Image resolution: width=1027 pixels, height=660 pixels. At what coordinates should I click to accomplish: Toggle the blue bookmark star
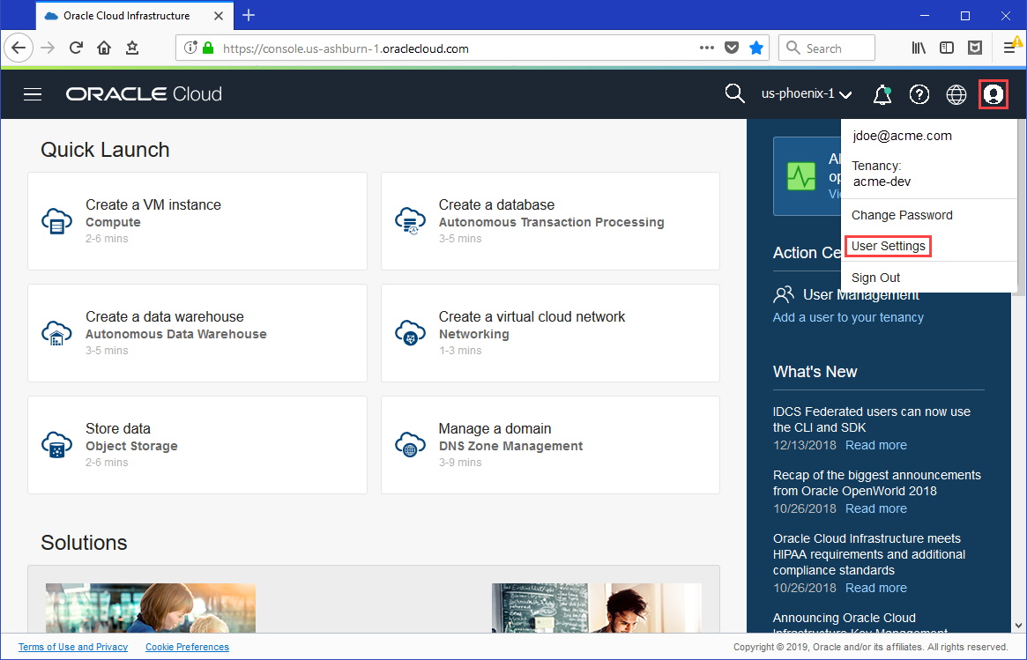[756, 48]
